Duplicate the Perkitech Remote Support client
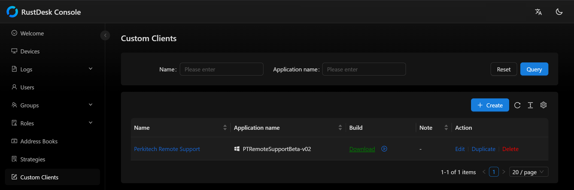 tap(484, 149)
